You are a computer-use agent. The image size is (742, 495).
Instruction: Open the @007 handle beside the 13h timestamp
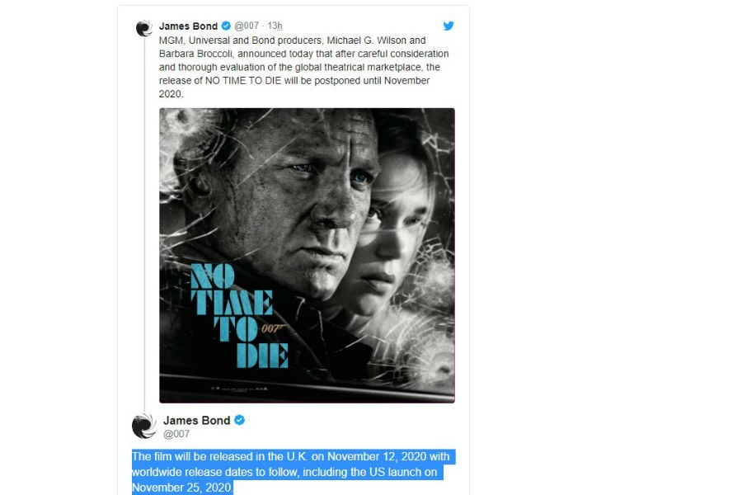(x=247, y=26)
